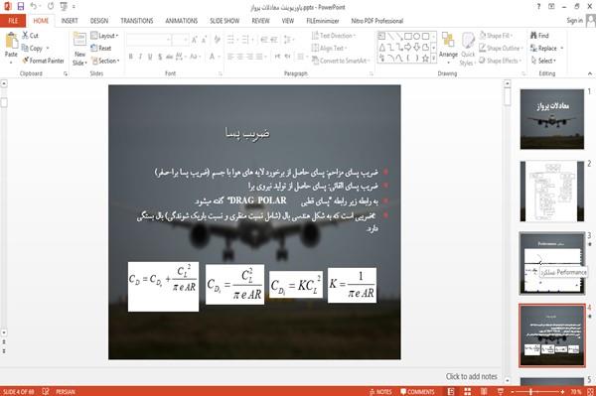Click spell check icon in status bar
The image size is (596, 396).
tap(46, 391)
